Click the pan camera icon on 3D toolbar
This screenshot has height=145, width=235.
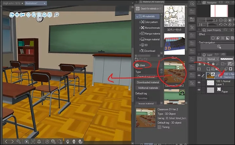[17, 15]
